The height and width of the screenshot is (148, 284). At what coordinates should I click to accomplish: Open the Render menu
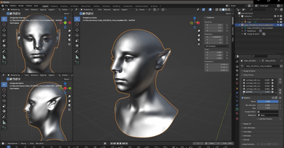tap(21, 6)
